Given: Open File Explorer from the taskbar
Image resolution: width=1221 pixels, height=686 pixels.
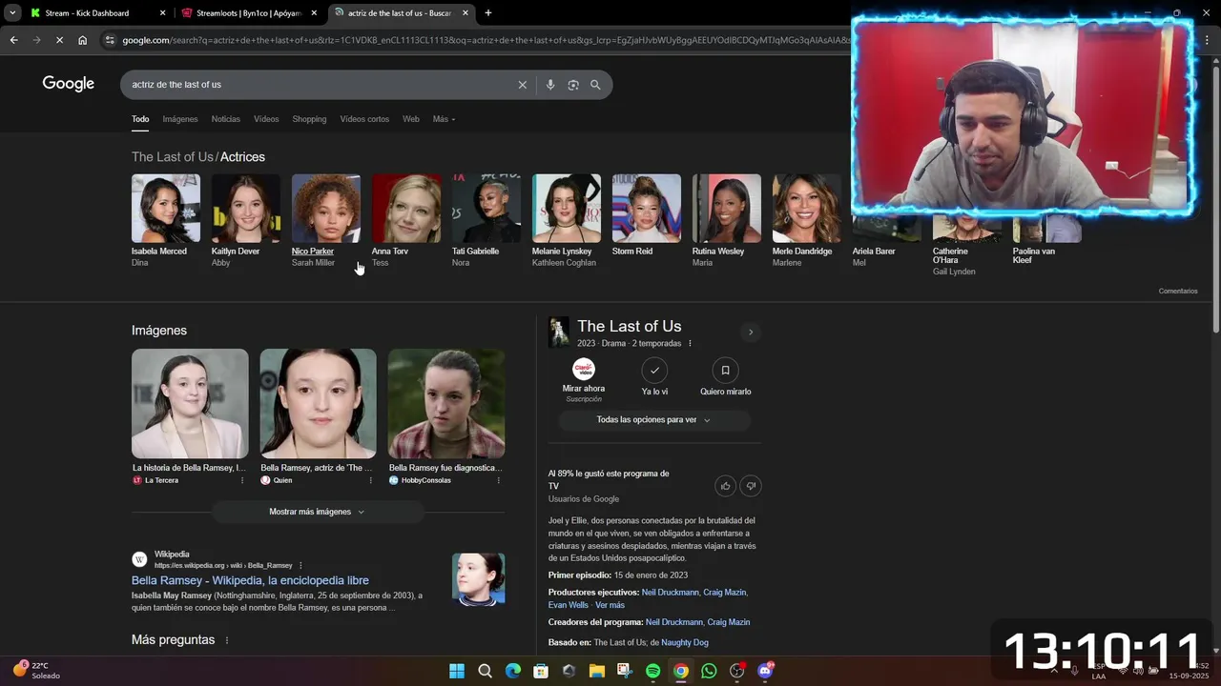Looking at the screenshot, I should point(597,671).
